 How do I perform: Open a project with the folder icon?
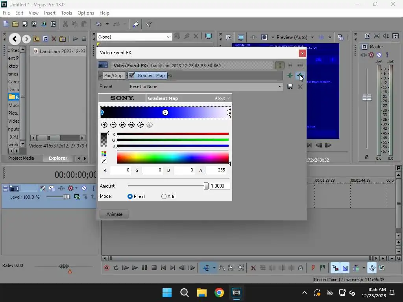[x=15, y=24]
